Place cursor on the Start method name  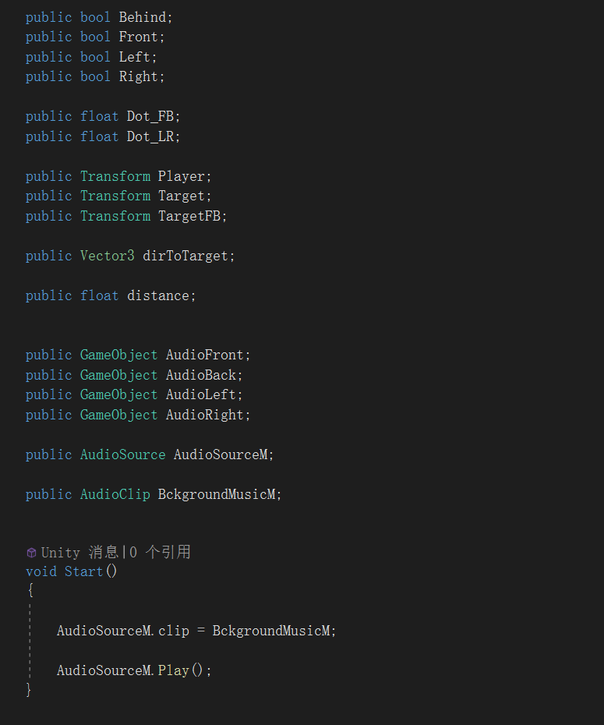[83, 571]
